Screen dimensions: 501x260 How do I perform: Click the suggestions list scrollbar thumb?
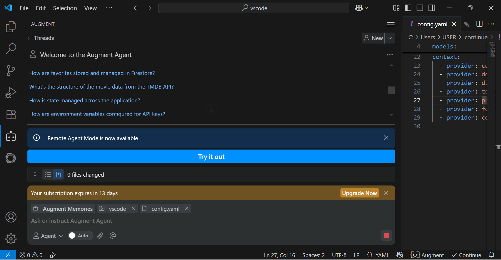(x=391, y=90)
